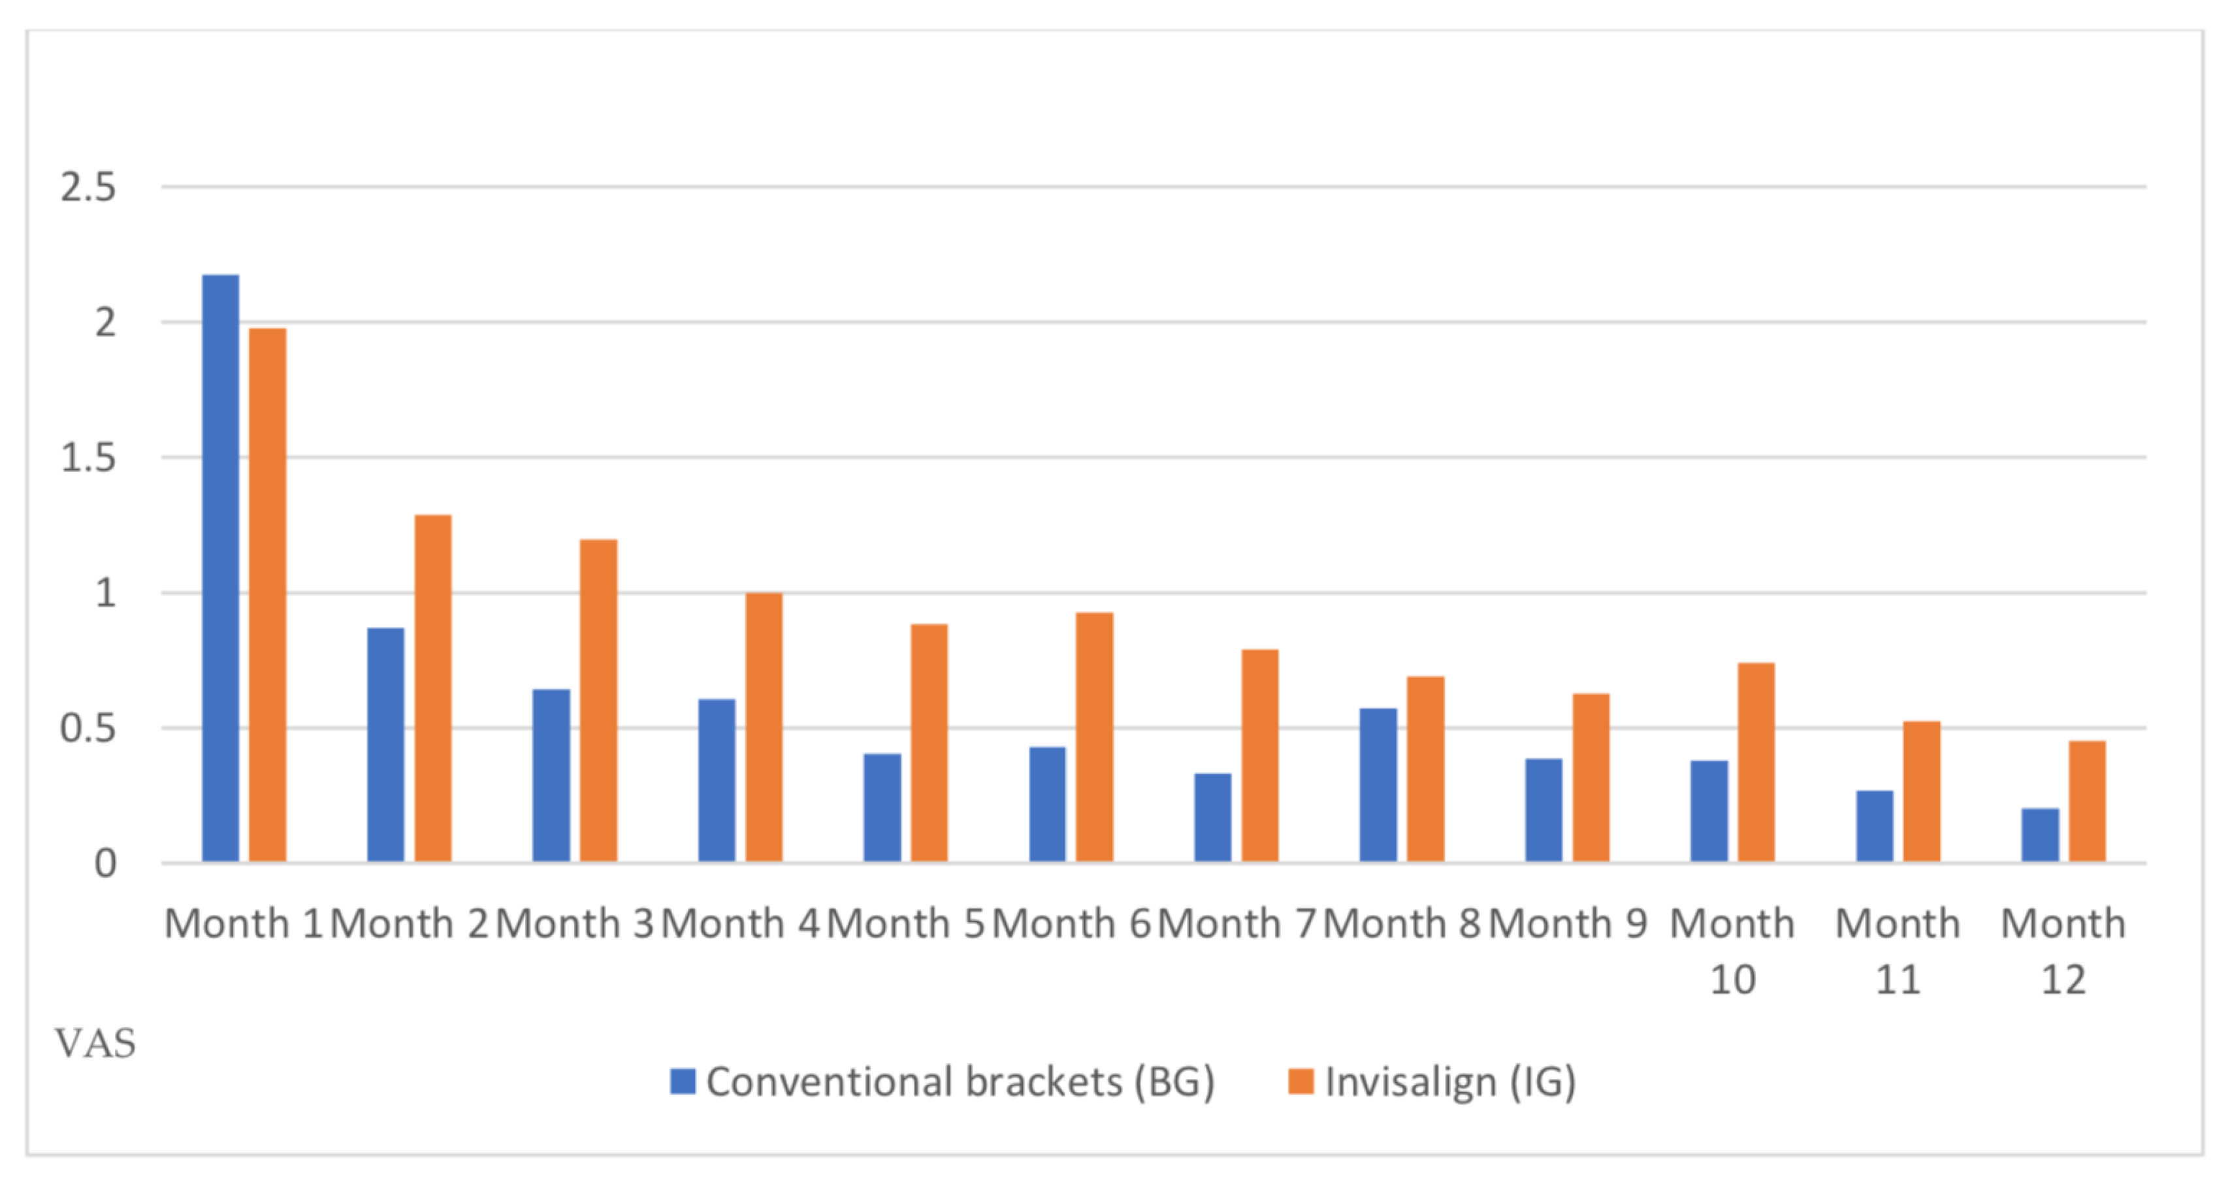Image resolution: width=2232 pixels, height=1188 pixels.
Task: Click the Invisalign (IG) legend label
Action: click(x=1451, y=1082)
